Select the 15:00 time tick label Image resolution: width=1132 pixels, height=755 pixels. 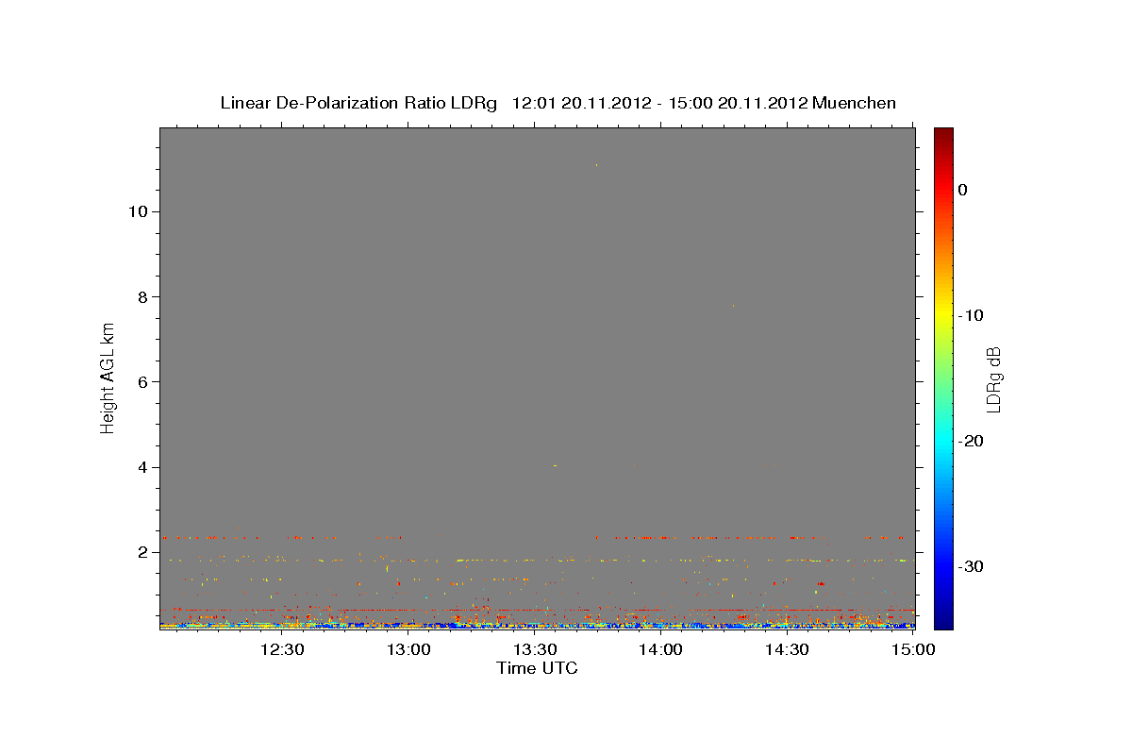913,649
